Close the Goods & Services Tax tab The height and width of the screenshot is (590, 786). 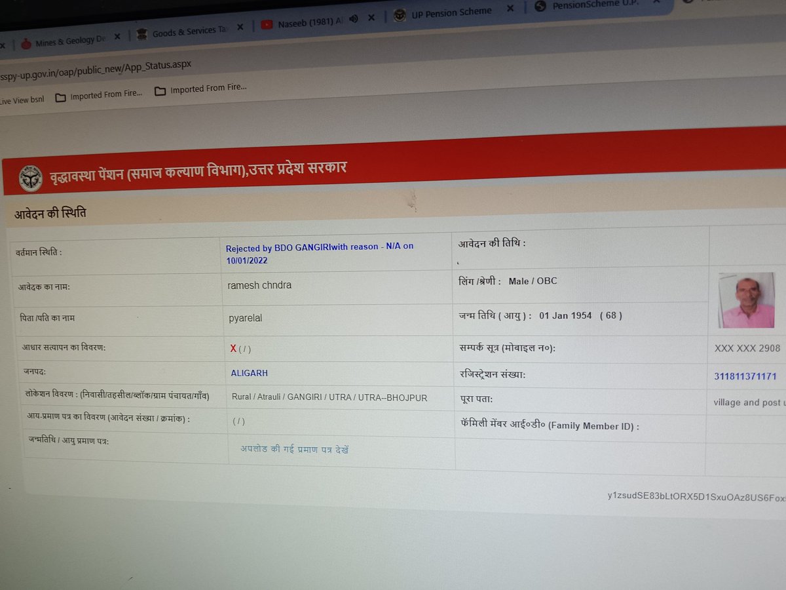coord(240,27)
